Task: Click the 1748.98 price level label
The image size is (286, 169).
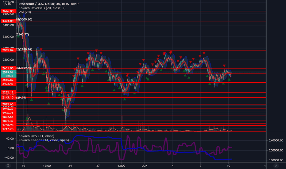Action: pyautogui.click(x=9, y=125)
